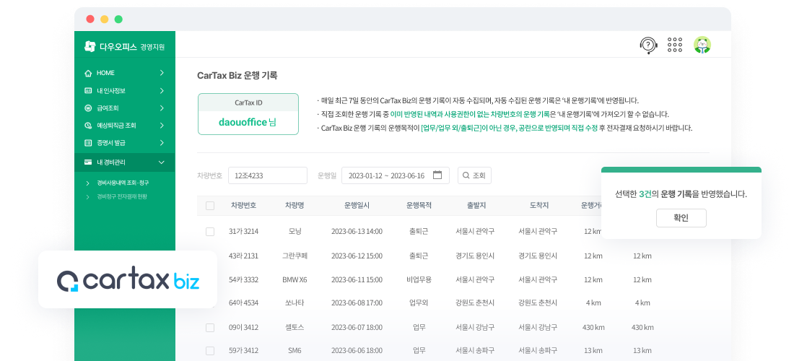The width and height of the screenshot is (794, 361).
Task: Open the calendar icon in 운행일 field
Action: 437,175
